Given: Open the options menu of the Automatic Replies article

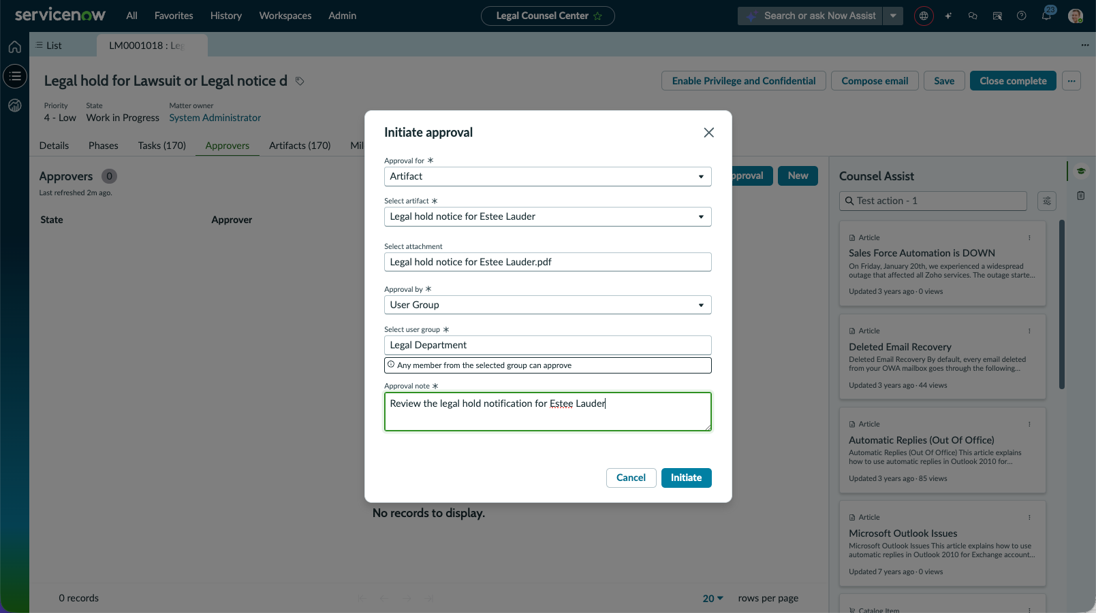Looking at the screenshot, I should (1029, 424).
